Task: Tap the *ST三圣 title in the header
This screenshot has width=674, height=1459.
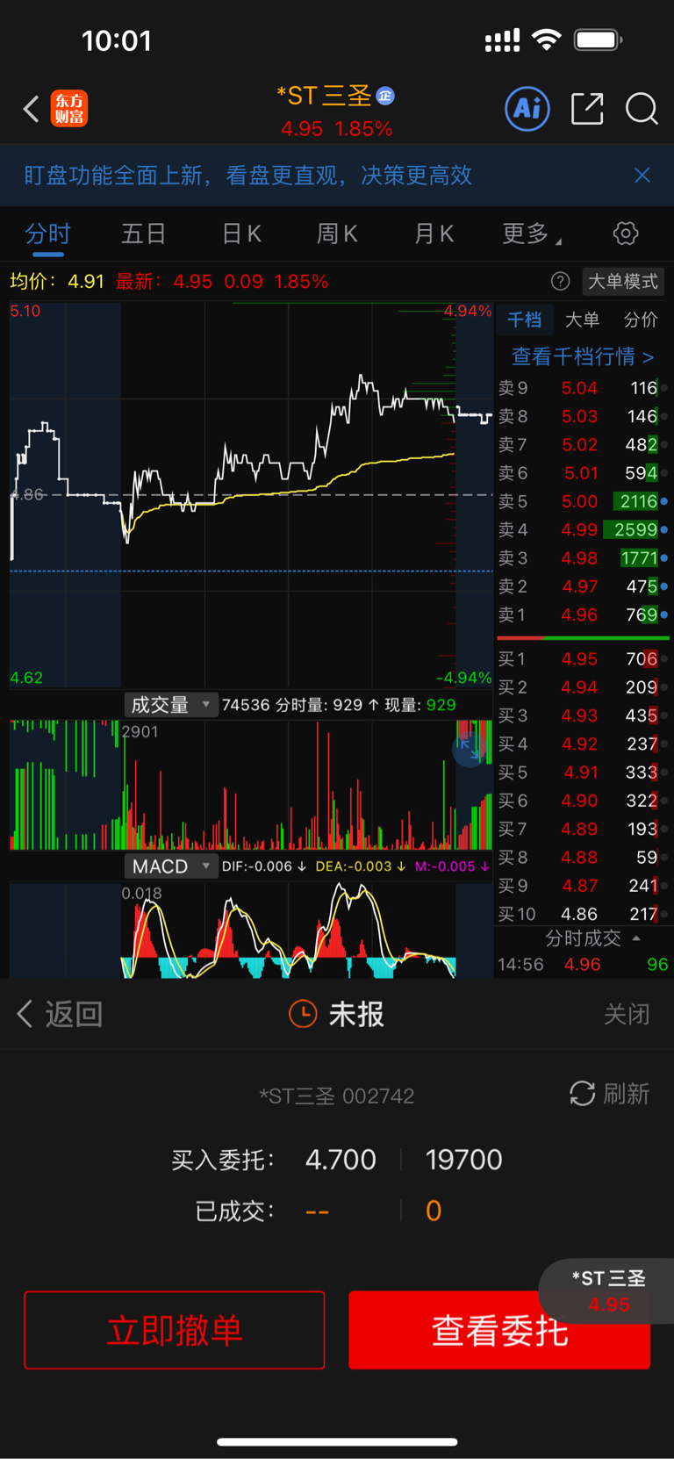Action: coord(325,96)
